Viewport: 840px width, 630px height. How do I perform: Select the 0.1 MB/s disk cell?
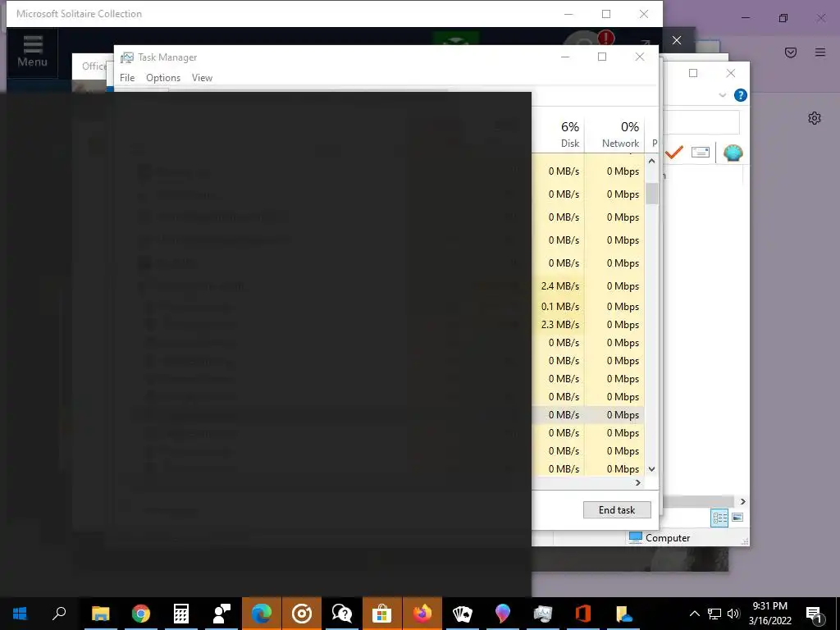pos(559,307)
